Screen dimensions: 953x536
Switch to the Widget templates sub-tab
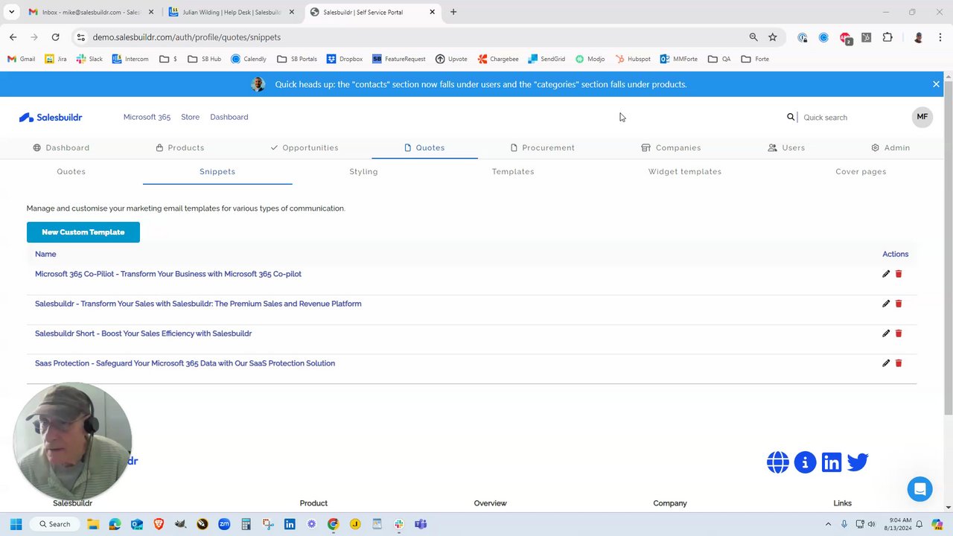click(685, 172)
